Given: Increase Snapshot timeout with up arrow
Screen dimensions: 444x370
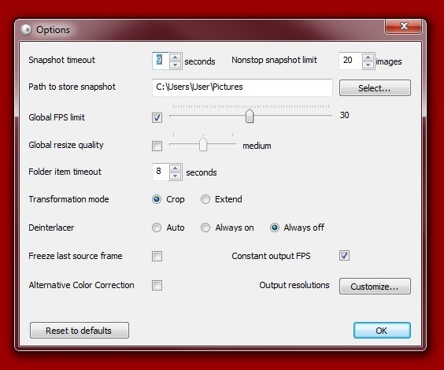Looking at the screenshot, I should [176, 57].
